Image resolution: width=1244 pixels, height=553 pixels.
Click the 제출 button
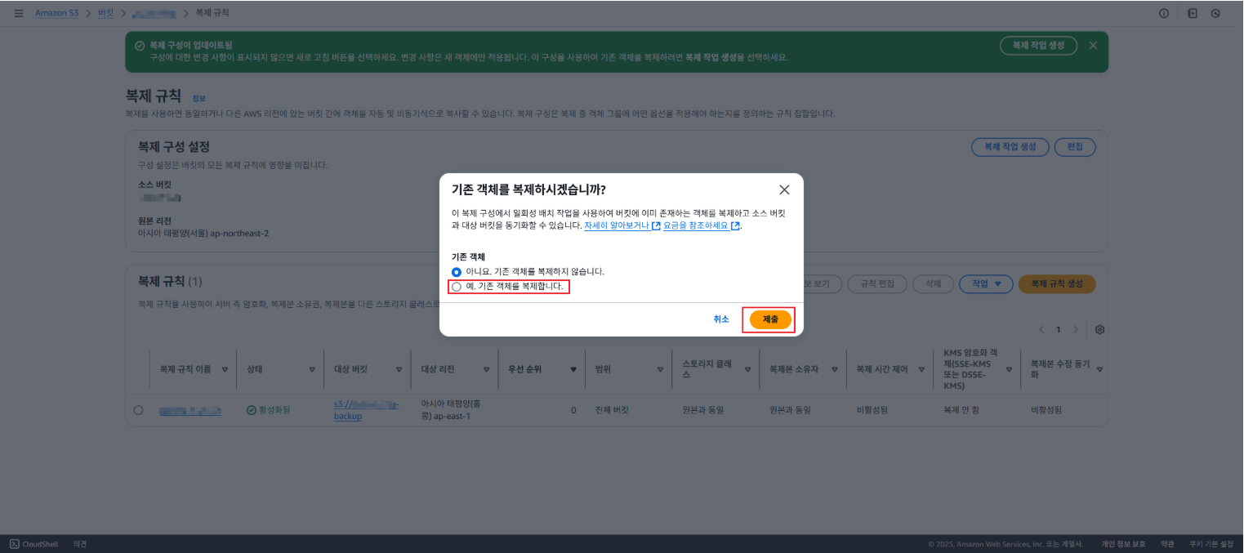(x=769, y=319)
